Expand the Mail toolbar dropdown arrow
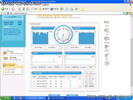 (69, 9)
